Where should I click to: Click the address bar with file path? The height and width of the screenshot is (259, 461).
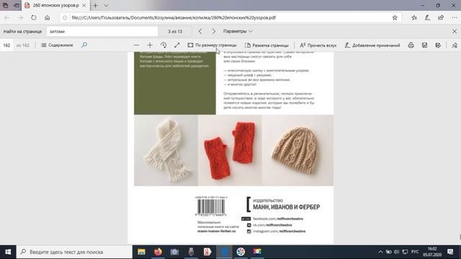230,17
